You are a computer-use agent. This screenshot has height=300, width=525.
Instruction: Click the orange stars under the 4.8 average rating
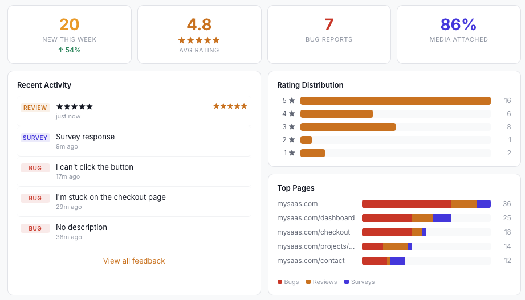pyautogui.click(x=199, y=40)
